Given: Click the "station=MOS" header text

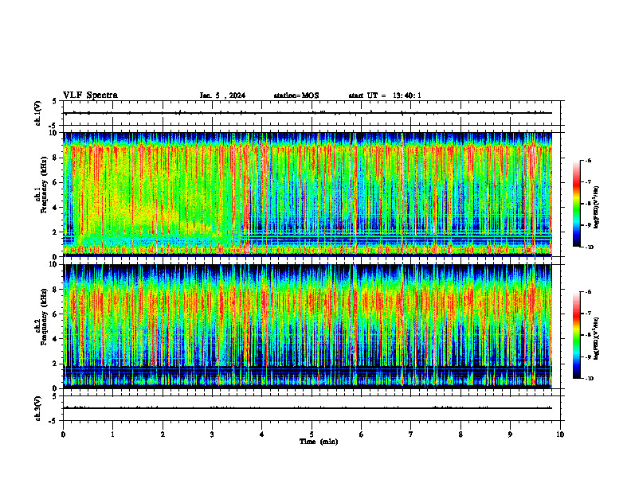Looking at the screenshot, I should point(296,95).
